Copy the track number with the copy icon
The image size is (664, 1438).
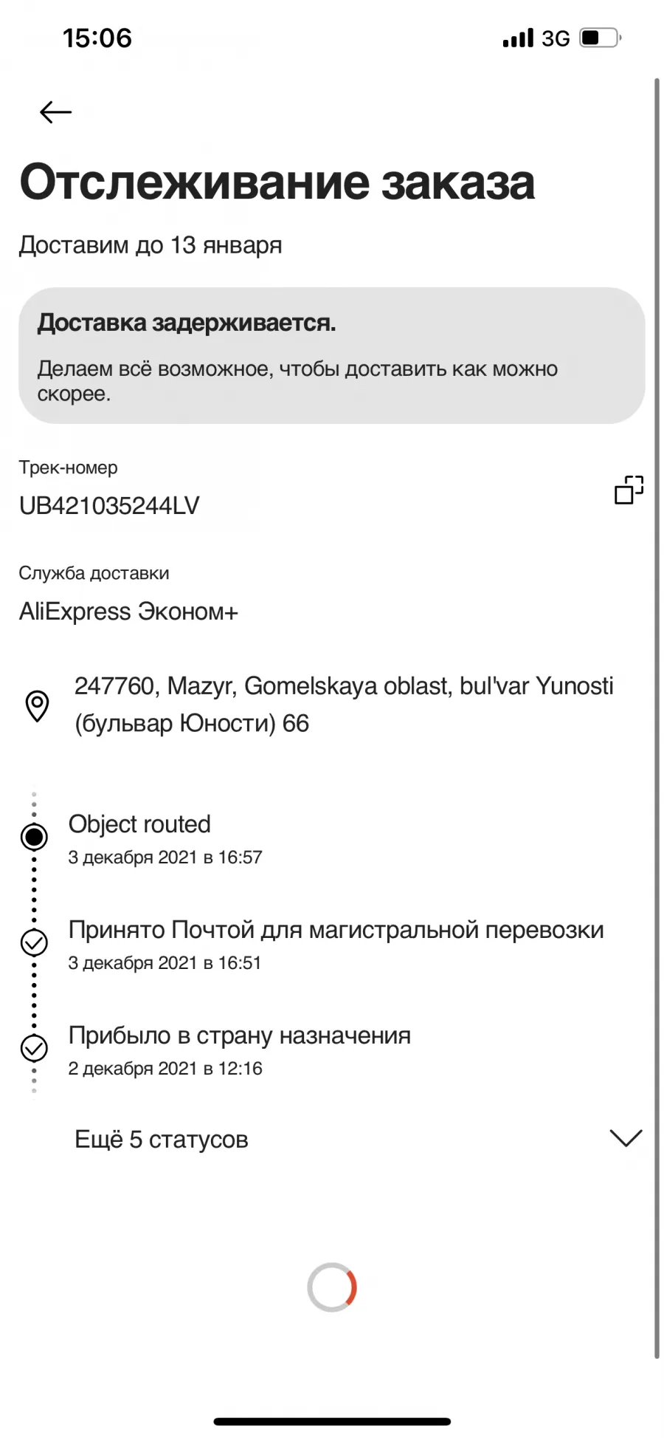point(629,490)
